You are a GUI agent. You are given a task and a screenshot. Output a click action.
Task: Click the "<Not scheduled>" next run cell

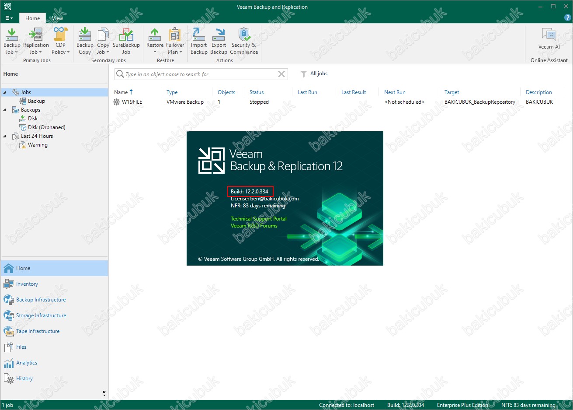pos(404,102)
